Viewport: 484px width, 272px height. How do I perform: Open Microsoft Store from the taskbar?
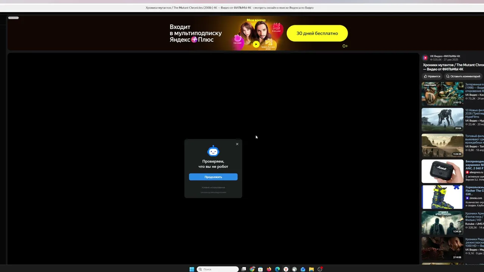(261, 269)
